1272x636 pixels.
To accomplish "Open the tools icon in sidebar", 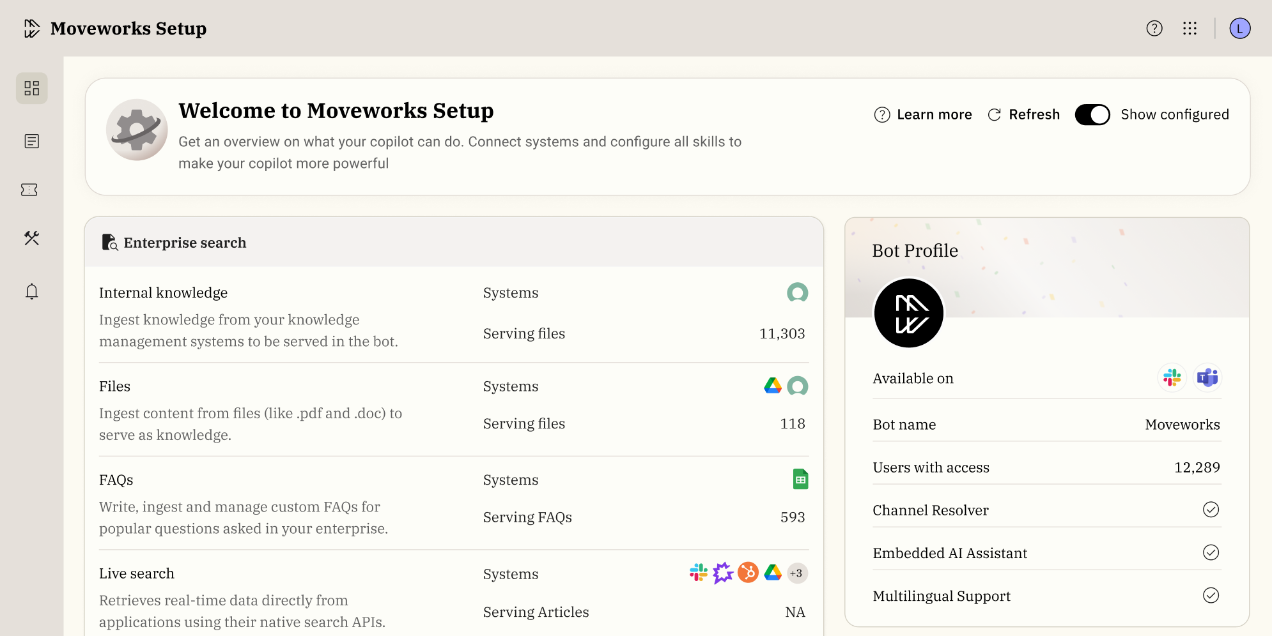I will click(x=31, y=238).
